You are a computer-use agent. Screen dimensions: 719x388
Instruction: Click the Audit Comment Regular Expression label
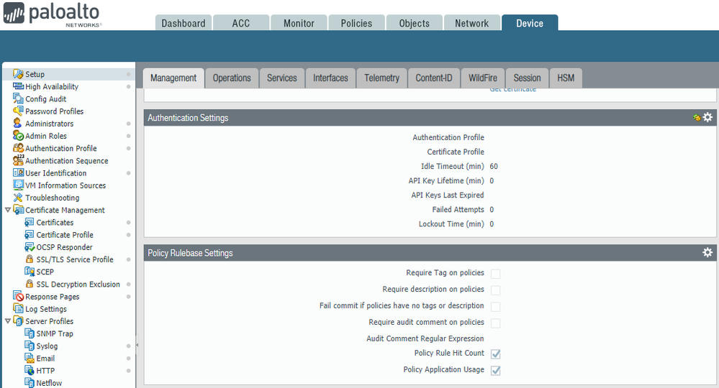pyautogui.click(x=425, y=338)
